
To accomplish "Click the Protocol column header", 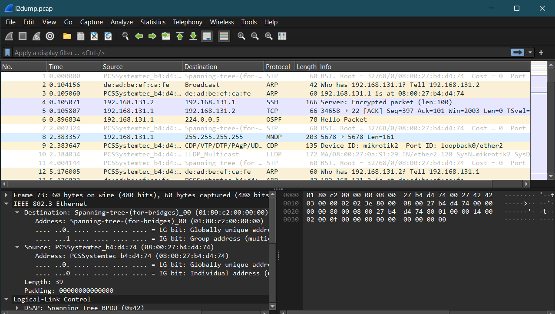I will click(x=278, y=66).
